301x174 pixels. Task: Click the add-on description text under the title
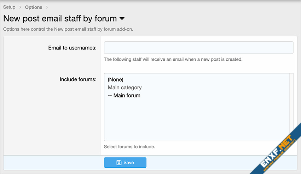(x=68, y=29)
